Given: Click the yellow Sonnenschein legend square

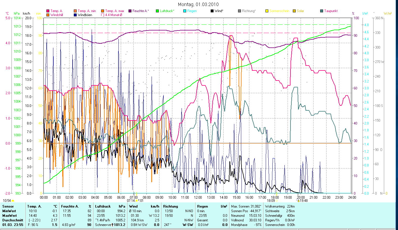Looking at the screenshot, I should coord(267,11).
